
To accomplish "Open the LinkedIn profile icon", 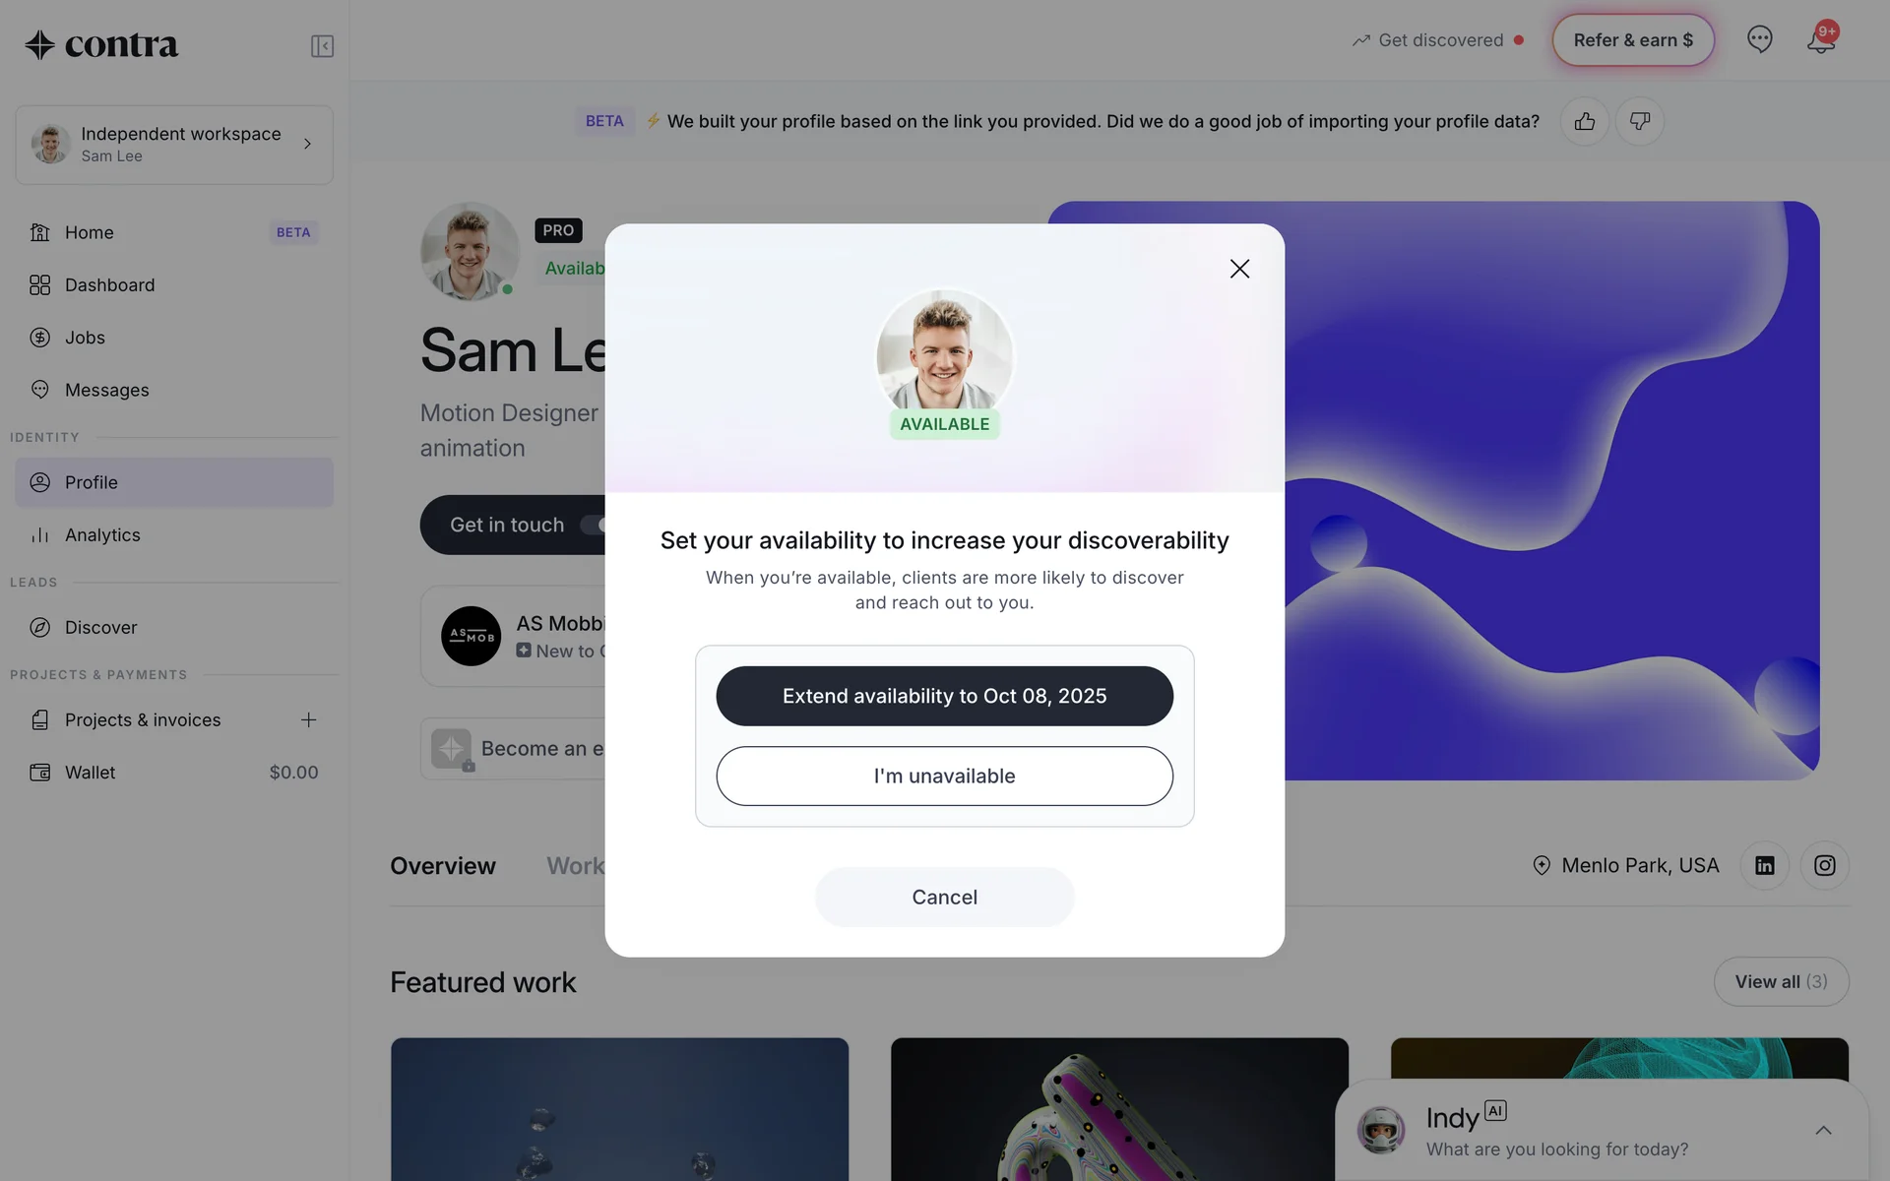I will tap(1764, 865).
